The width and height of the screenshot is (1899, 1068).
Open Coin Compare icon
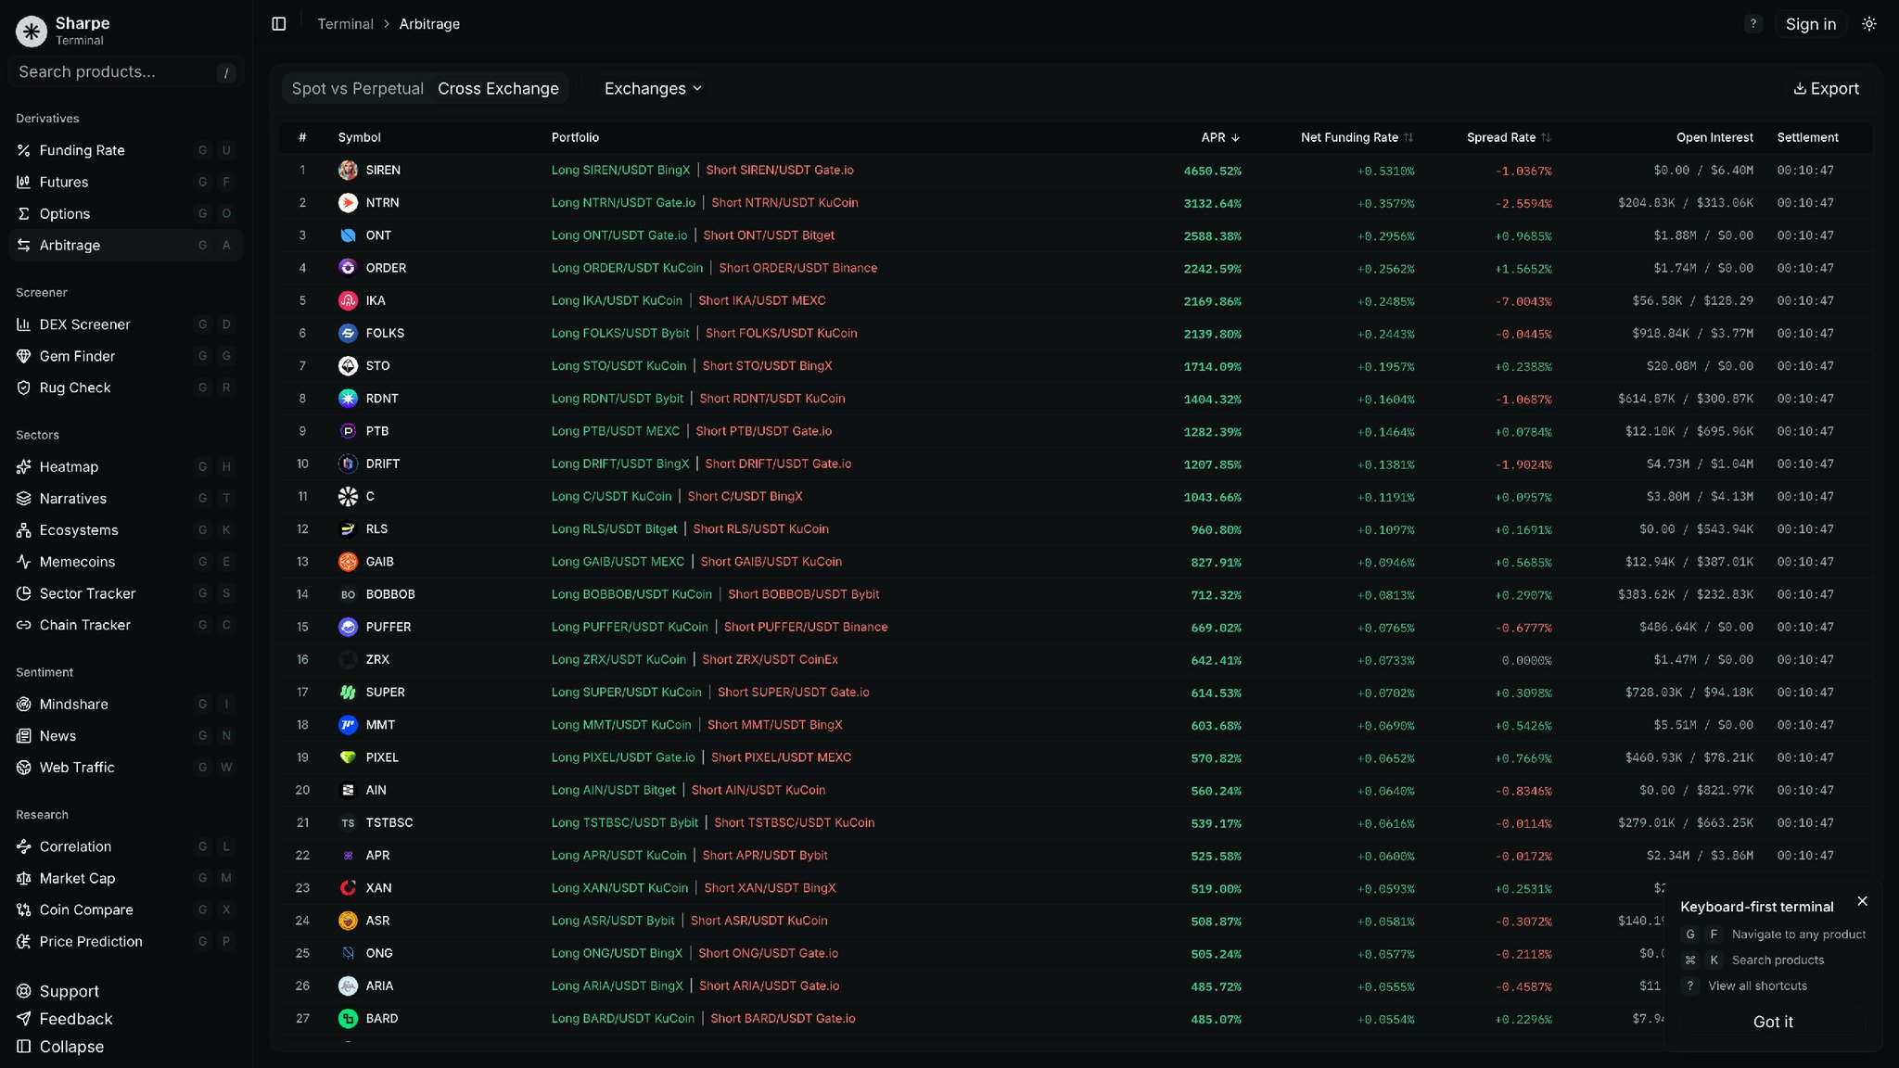pyautogui.click(x=24, y=909)
